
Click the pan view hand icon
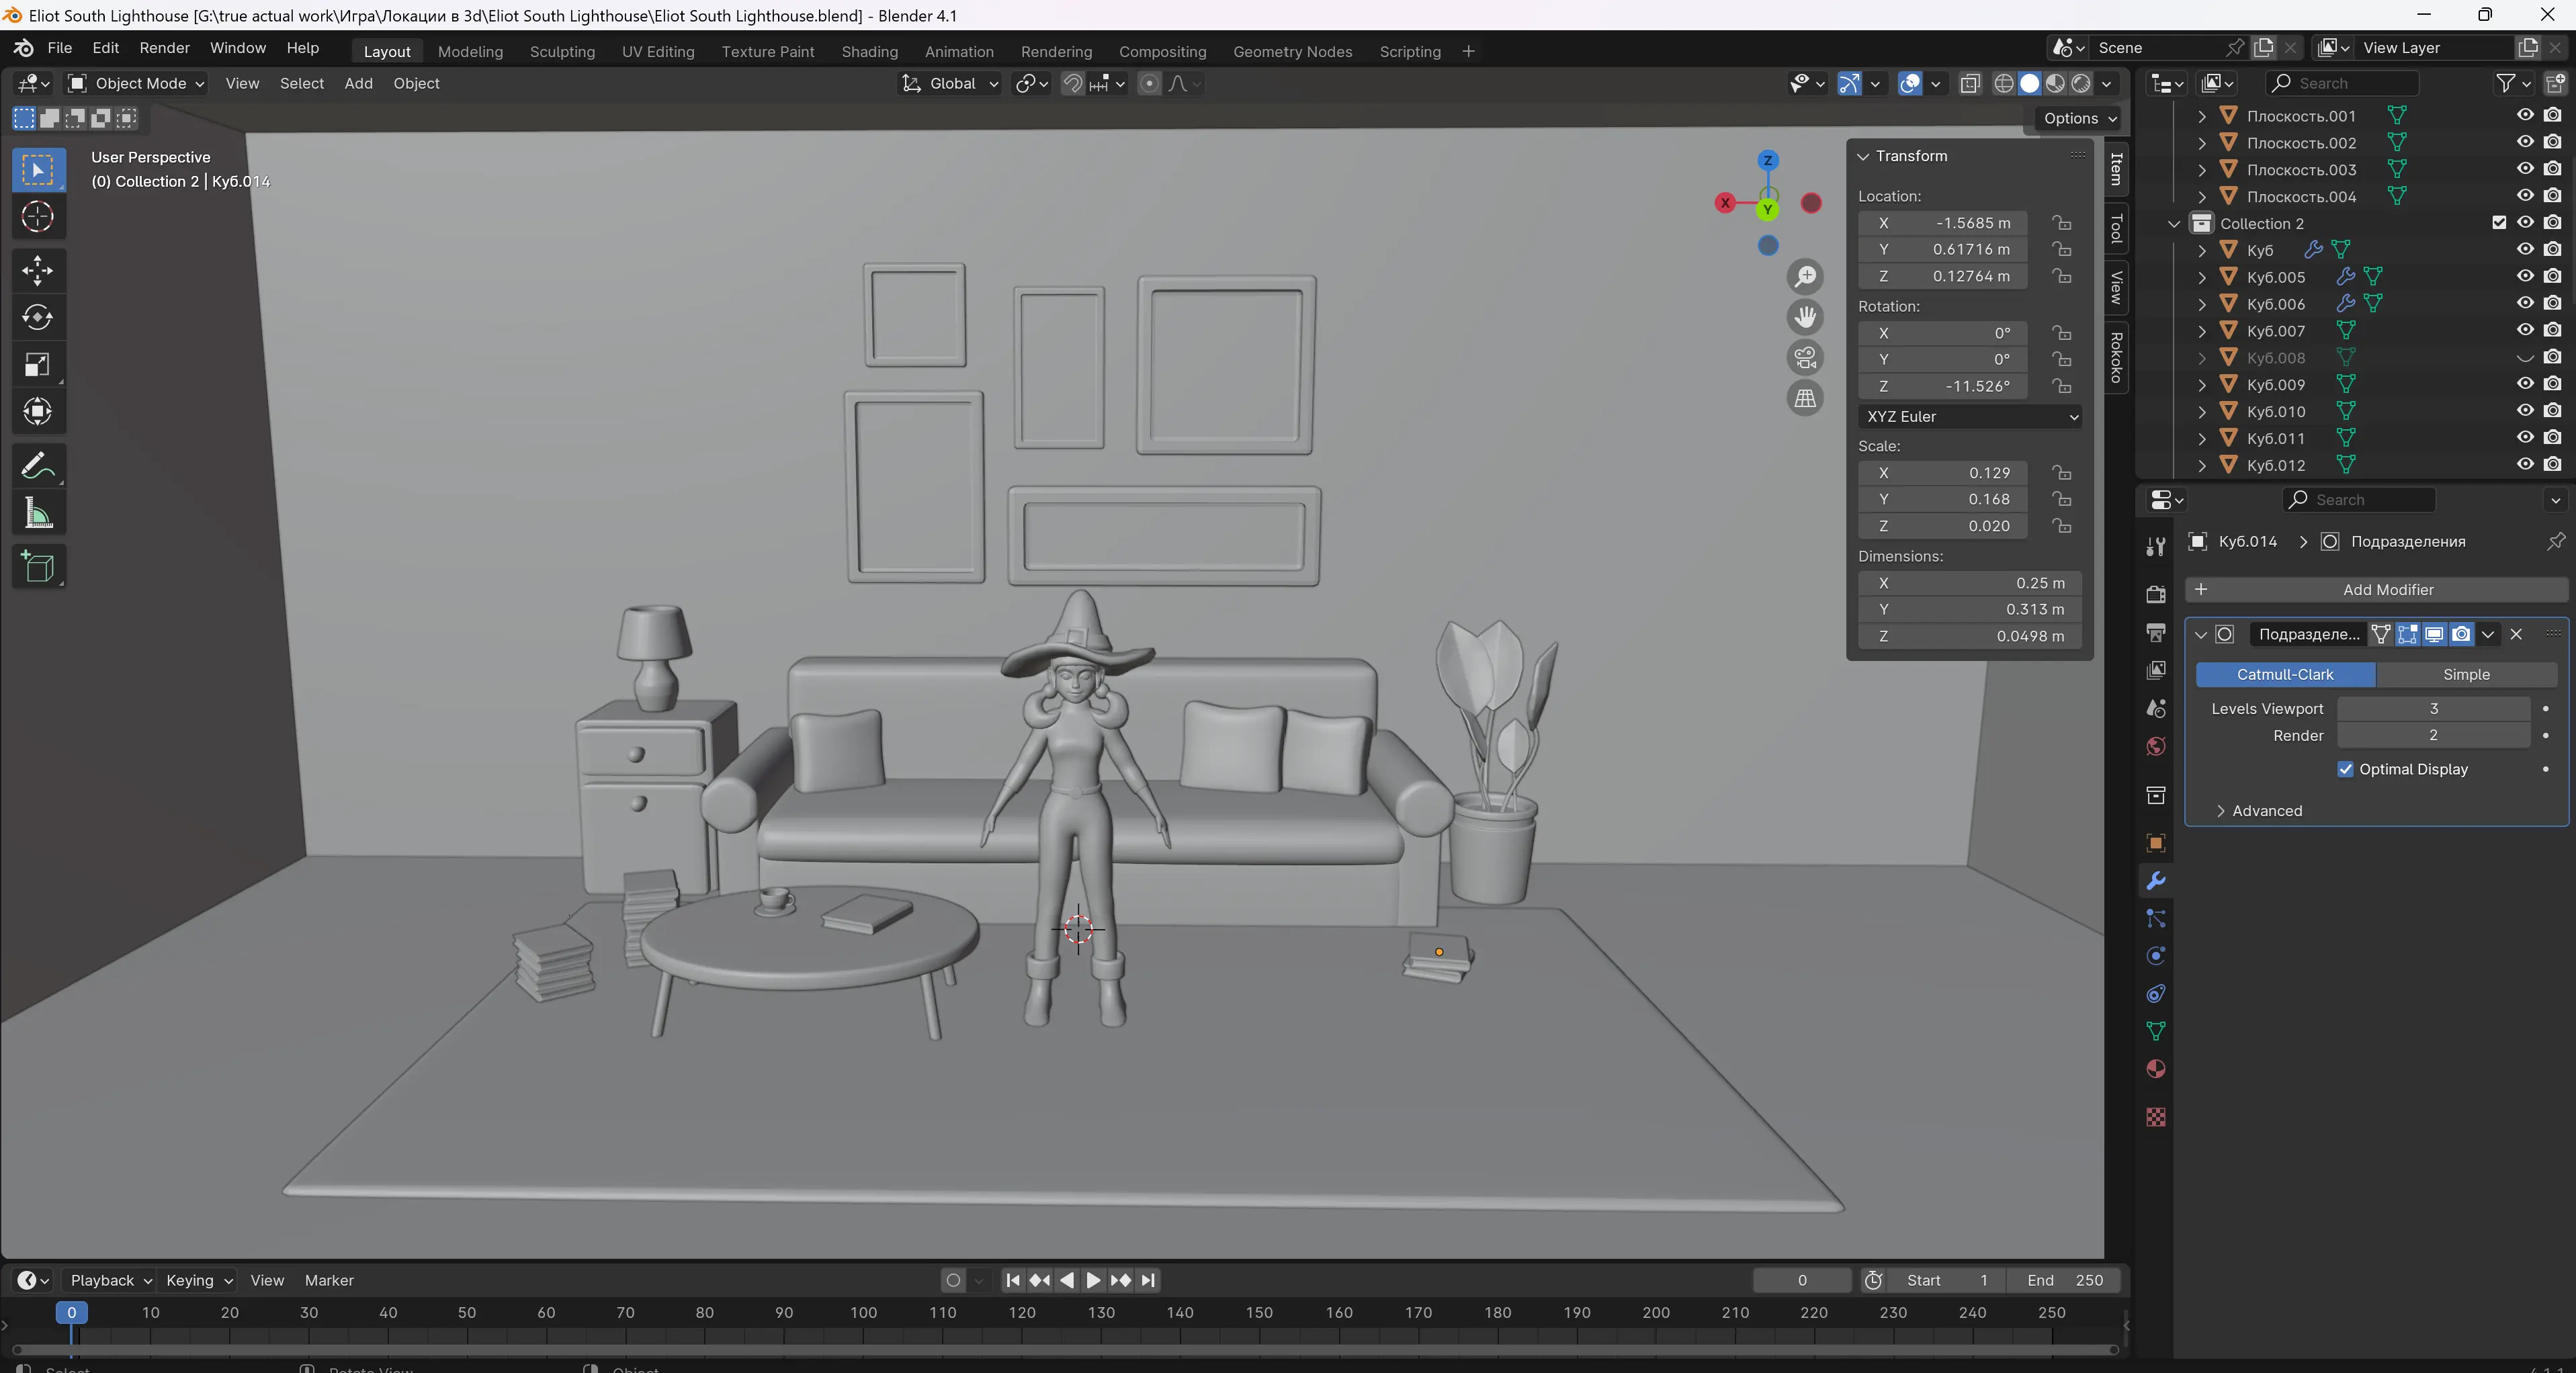[x=1805, y=317]
